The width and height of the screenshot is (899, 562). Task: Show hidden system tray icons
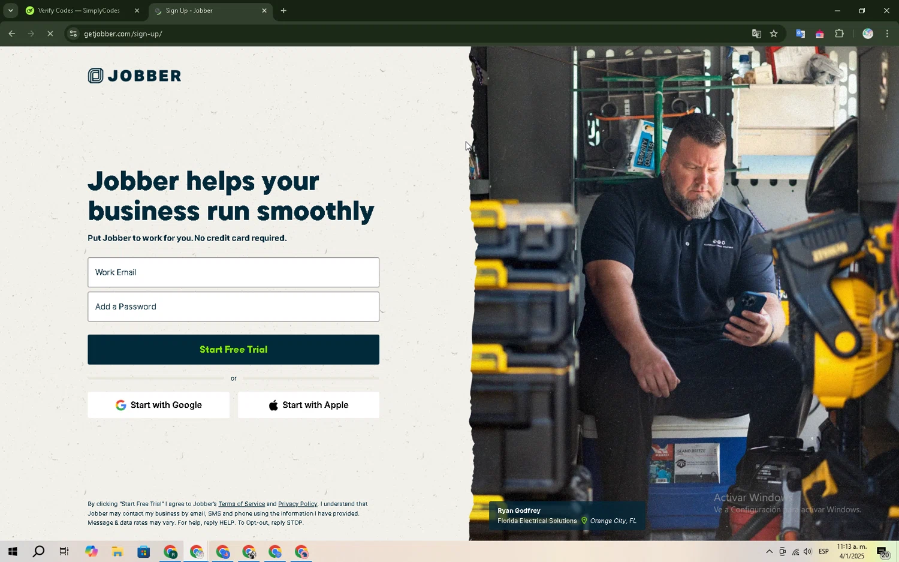[x=769, y=552]
